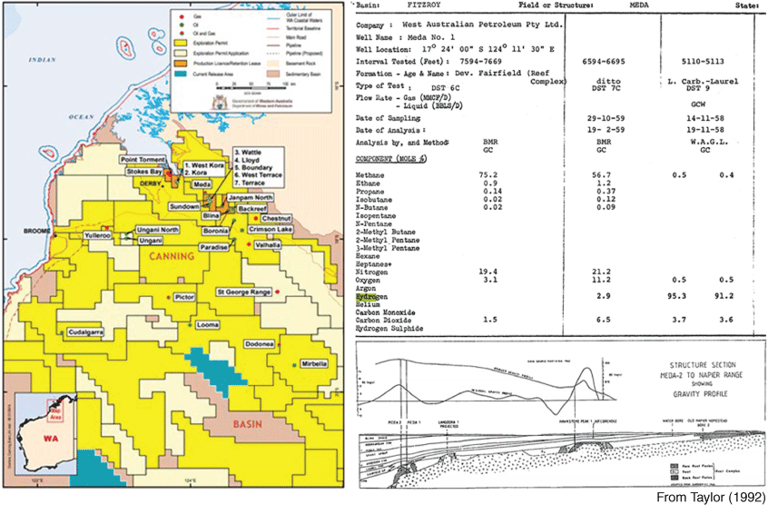Screen dimensions: 768x505
Task: Select the analysis date 19-11-58
Action: 704,130
